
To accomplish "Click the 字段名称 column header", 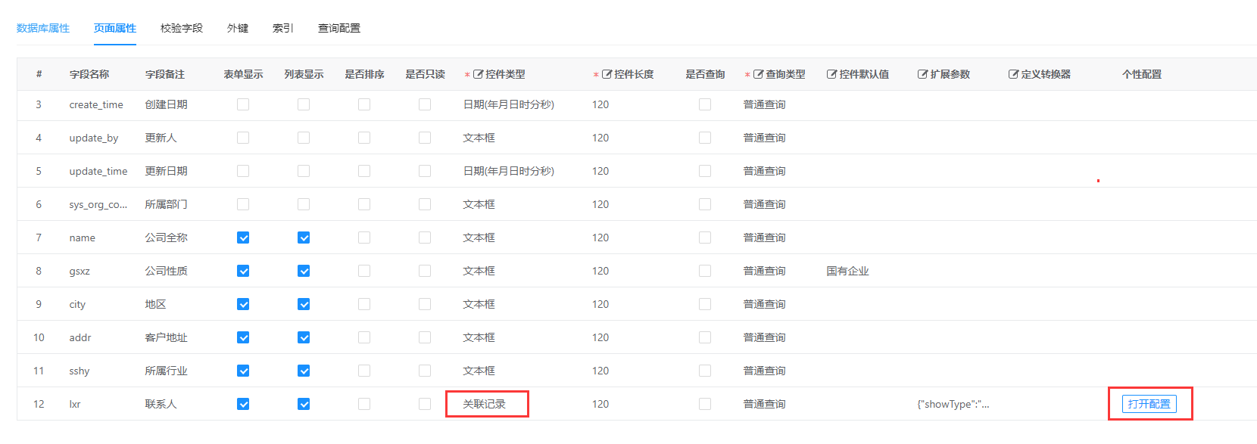I will pos(89,74).
